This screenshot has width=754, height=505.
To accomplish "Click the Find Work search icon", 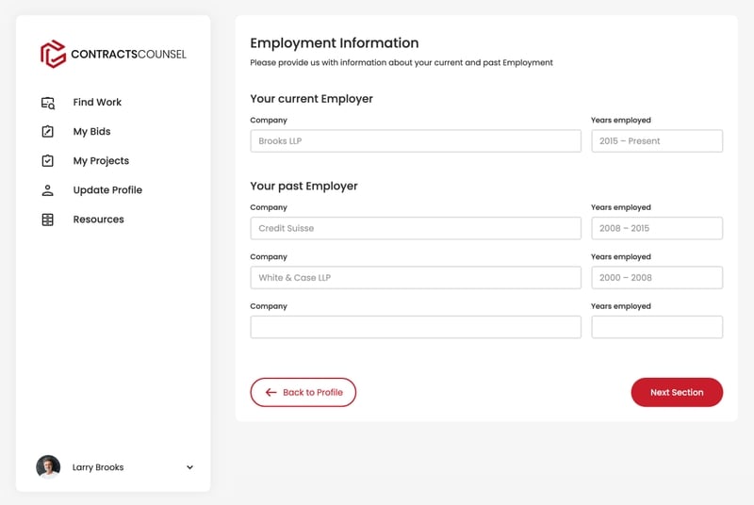I will (48, 103).
